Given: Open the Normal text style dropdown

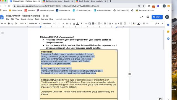Looking at the screenshot, I should (x=35, y=24).
